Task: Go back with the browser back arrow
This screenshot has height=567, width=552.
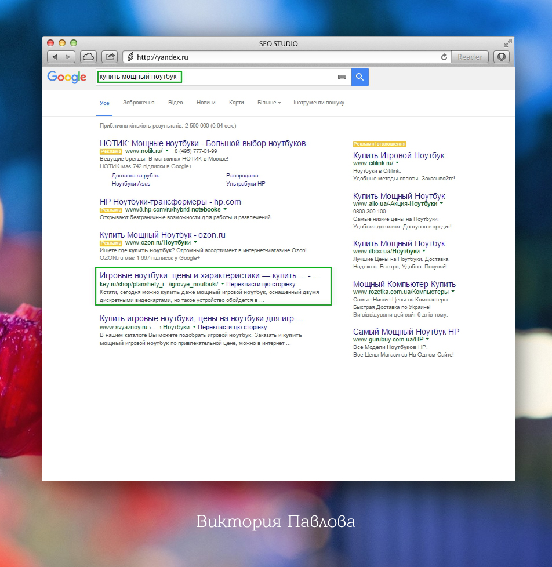Action: click(x=55, y=57)
